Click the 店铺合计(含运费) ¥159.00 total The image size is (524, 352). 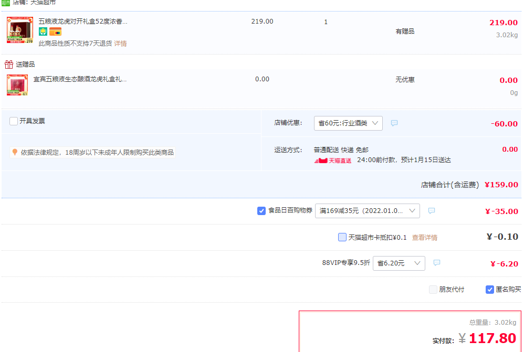[469, 185]
